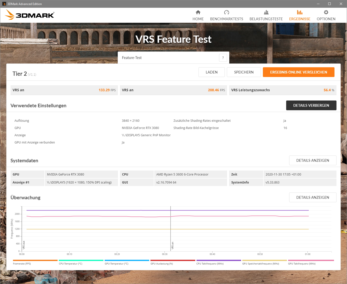
Task: Switch to BENCHMARKTESTS tab label
Action: pos(227,19)
